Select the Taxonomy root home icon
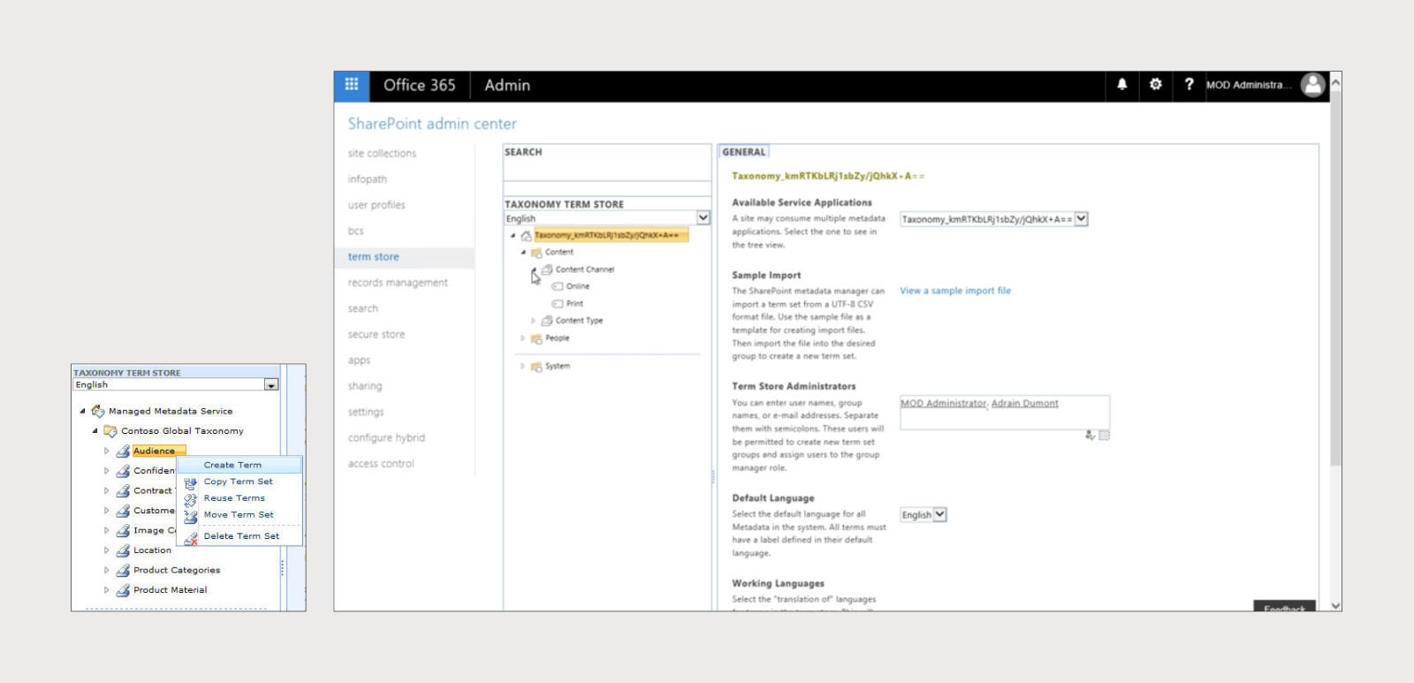The height and width of the screenshot is (683, 1414). pos(526,236)
